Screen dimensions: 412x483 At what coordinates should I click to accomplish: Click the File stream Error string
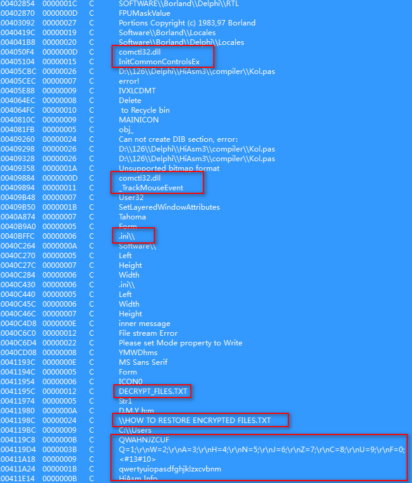pos(148,333)
